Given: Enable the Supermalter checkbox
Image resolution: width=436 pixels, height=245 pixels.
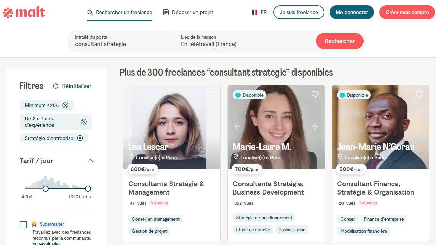Looking at the screenshot, I should (x=23, y=224).
